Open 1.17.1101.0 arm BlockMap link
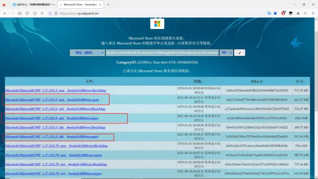 (56, 90)
